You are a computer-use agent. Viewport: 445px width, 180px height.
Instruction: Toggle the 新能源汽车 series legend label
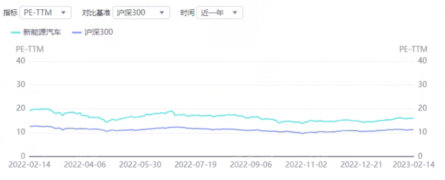[42, 32]
